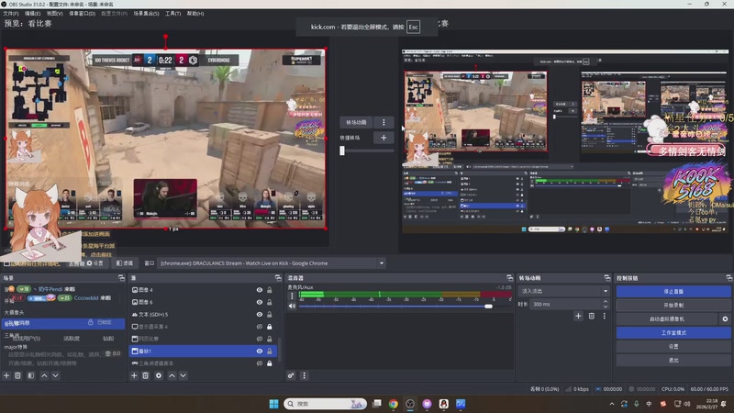Screen dimensions: 734x413
Task: Add a new scene with the plus icon
Action: pos(6,375)
